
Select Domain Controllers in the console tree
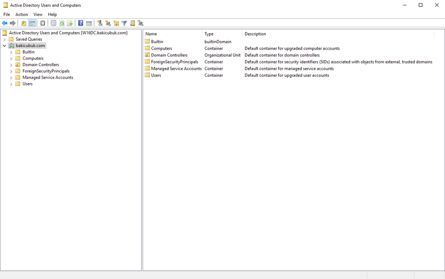click(41, 65)
